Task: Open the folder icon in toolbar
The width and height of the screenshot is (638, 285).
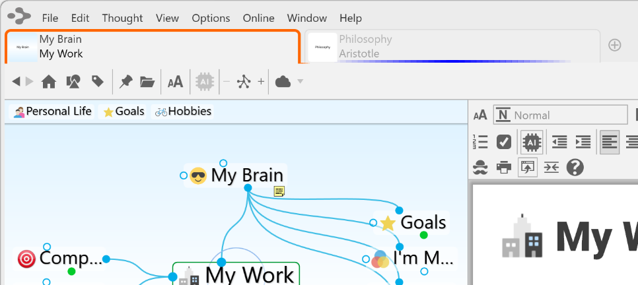Action: [x=147, y=82]
